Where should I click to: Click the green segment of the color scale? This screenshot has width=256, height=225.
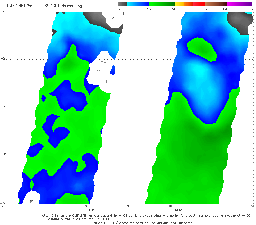[162, 4]
